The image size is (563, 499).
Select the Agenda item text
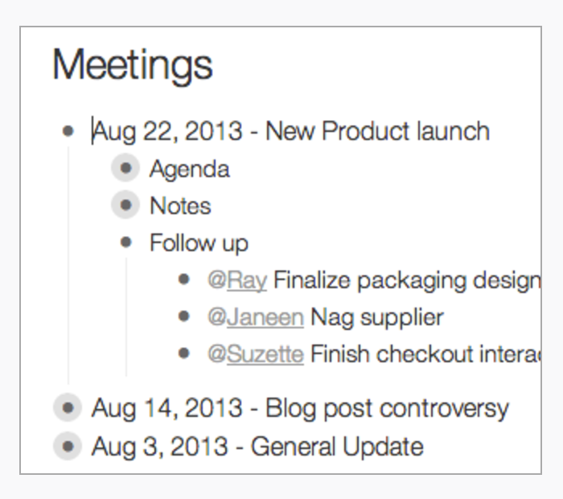coord(190,169)
